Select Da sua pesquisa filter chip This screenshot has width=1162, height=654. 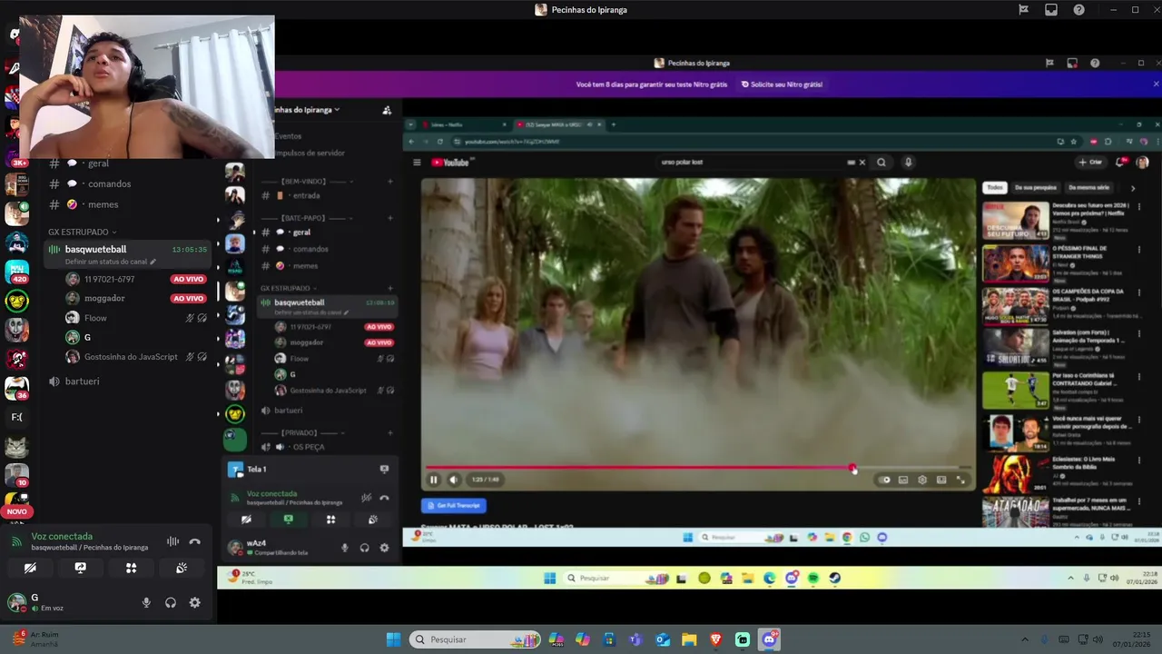click(1035, 188)
